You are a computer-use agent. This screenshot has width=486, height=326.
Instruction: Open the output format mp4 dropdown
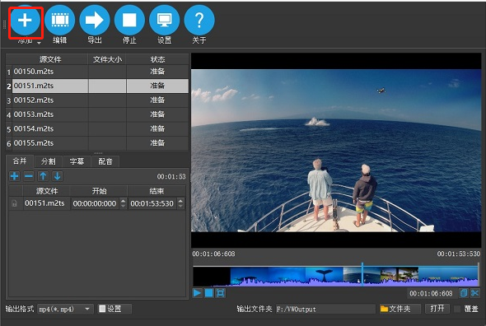tap(65, 309)
